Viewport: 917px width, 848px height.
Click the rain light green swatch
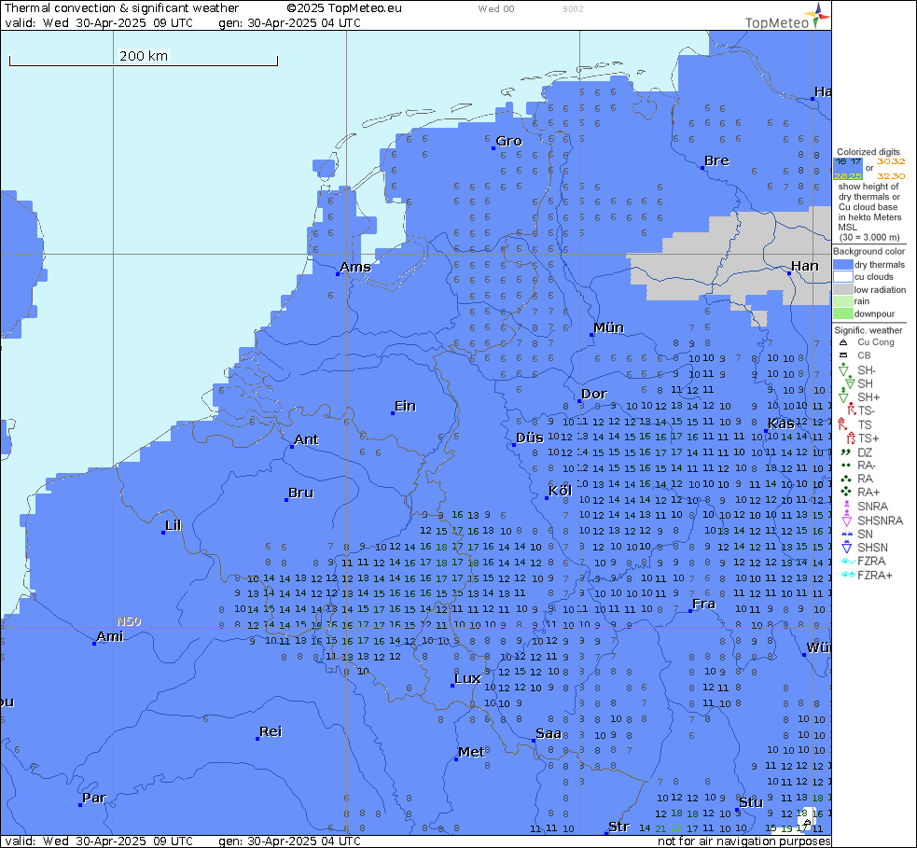[842, 301]
